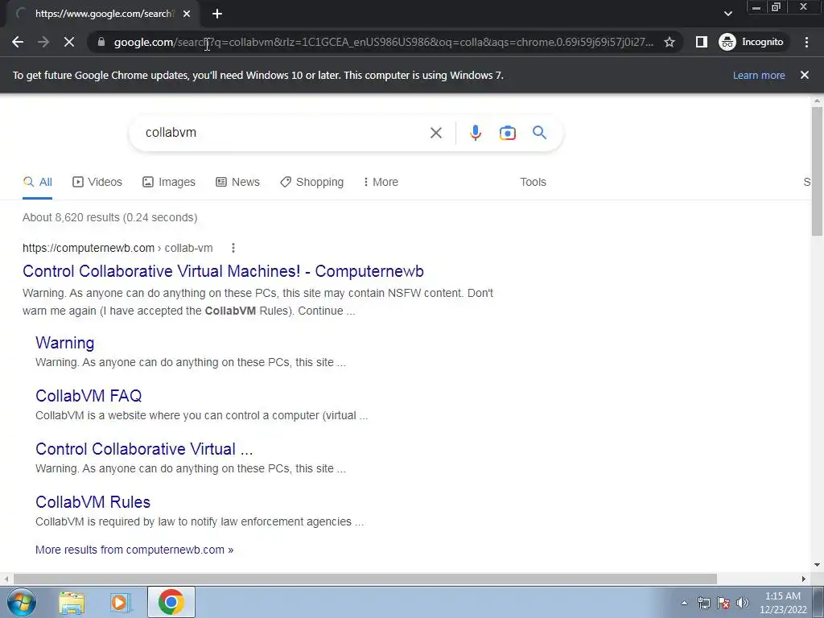Open the Warning sitelink
This screenshot has height=618, width=824.
[64, 343]
